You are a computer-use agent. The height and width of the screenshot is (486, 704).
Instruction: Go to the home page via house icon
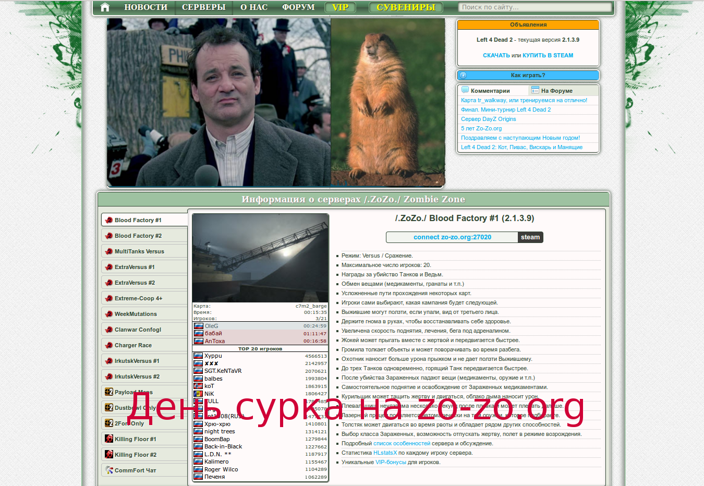point(105,7)
